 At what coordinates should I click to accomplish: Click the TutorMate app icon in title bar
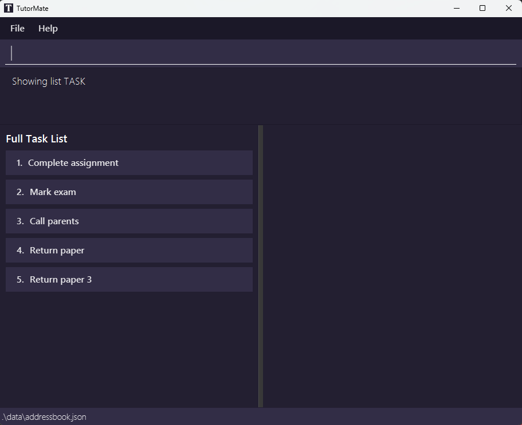9,9
